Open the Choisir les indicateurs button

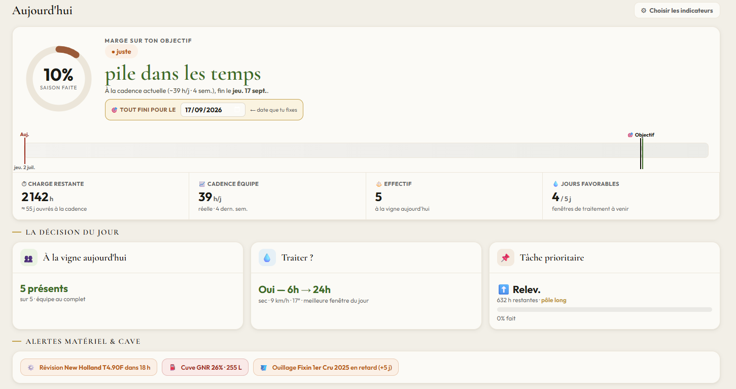pyautogui.click(x=677, y=10)
